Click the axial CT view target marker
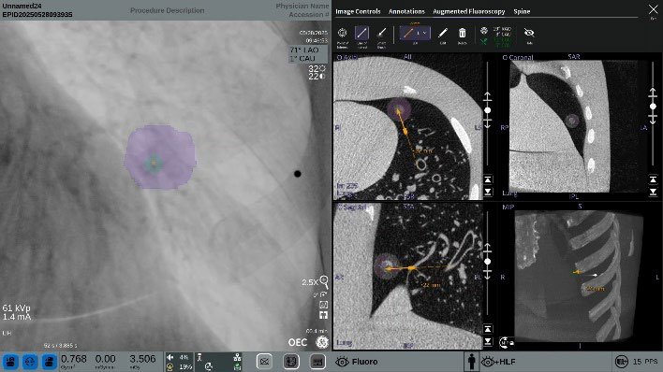 click(398, 109)
